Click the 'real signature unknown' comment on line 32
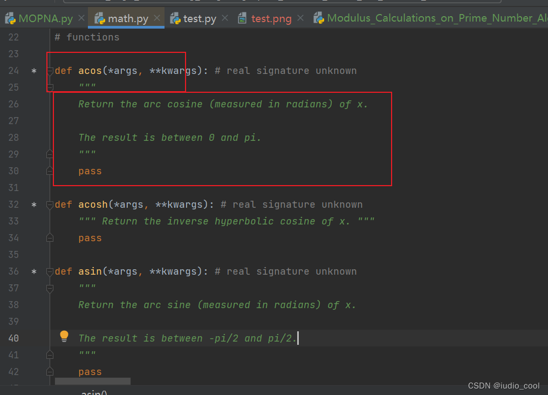The height and width of the screenshot is (395, 548). point(292,205)
